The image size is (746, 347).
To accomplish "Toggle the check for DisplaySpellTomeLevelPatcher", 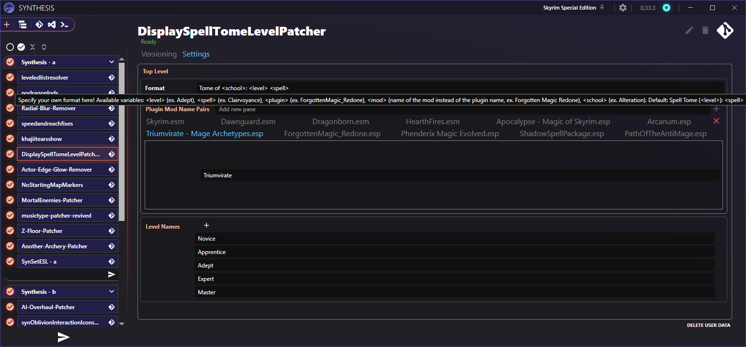I will (x=10, y=154).
